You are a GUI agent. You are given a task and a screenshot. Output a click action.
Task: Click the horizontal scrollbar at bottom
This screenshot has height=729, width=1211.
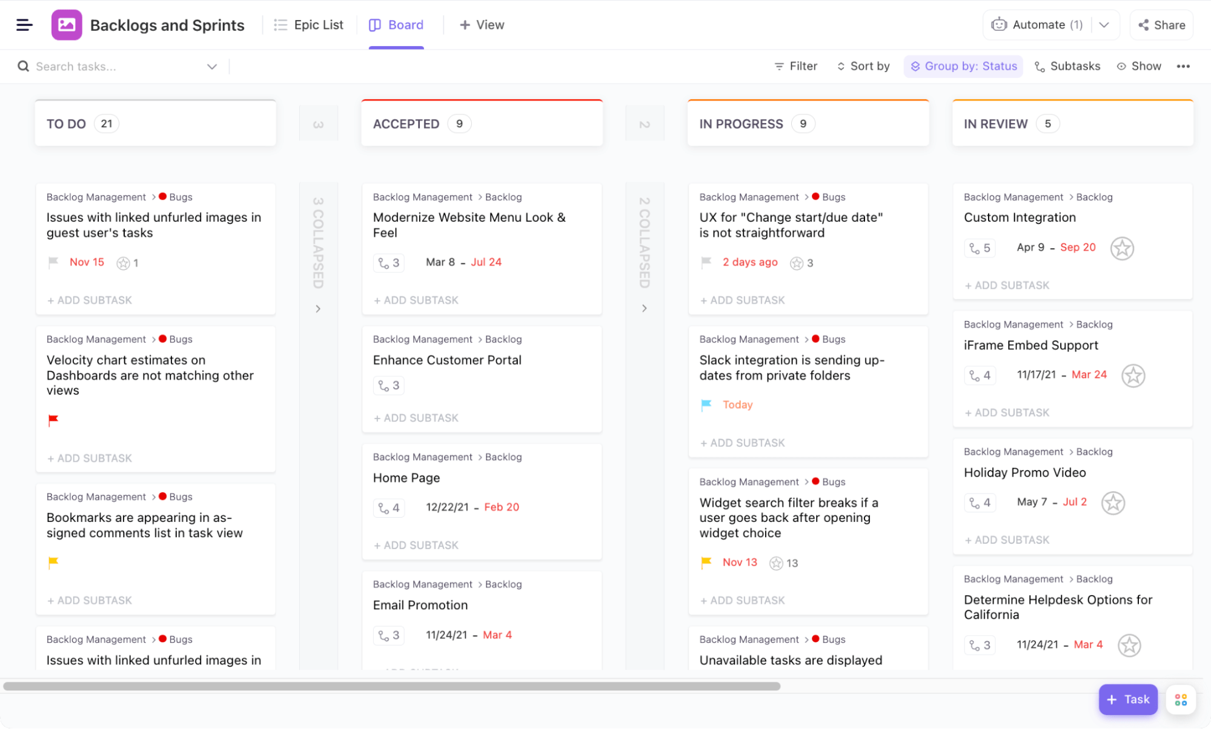pyautogui.click(x=391, y=686)
